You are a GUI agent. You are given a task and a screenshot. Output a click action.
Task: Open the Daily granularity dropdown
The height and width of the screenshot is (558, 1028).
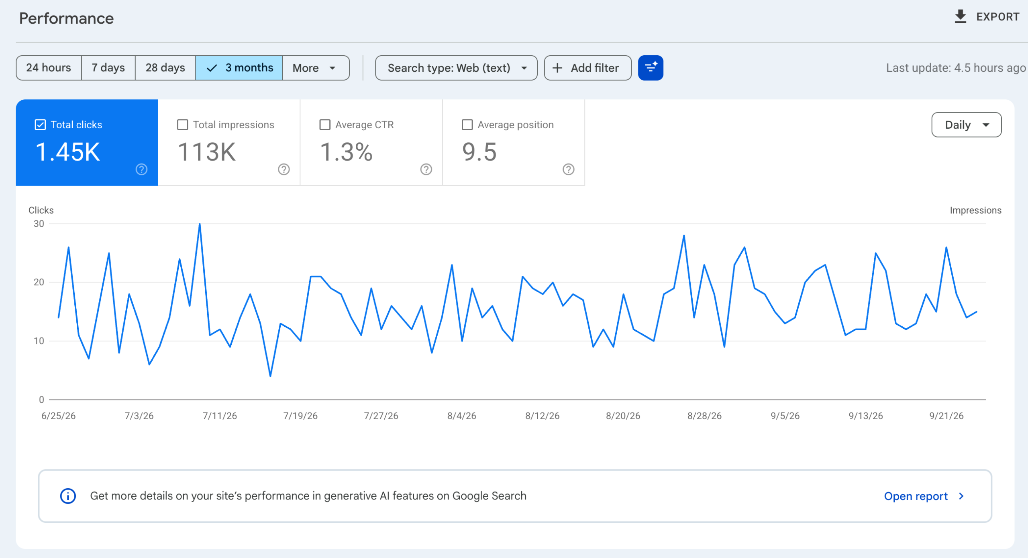[966, 125]
